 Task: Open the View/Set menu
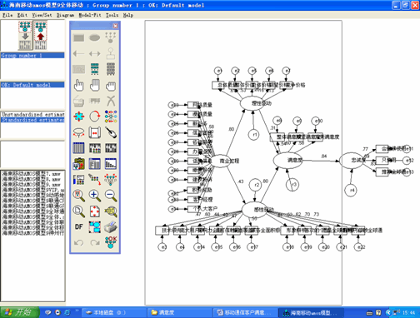[x=42, y=15]
